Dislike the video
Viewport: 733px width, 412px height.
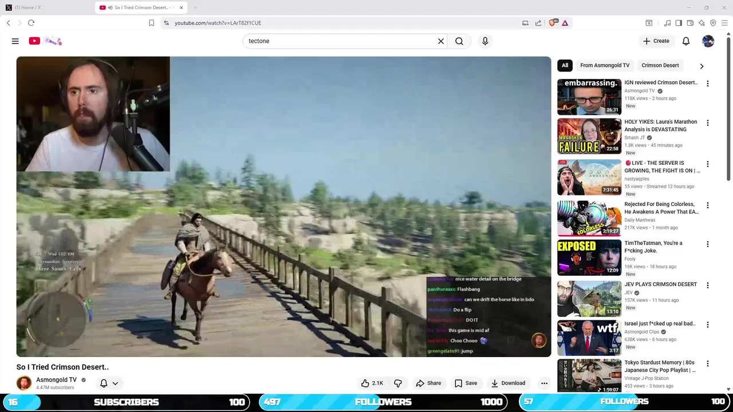398,383
